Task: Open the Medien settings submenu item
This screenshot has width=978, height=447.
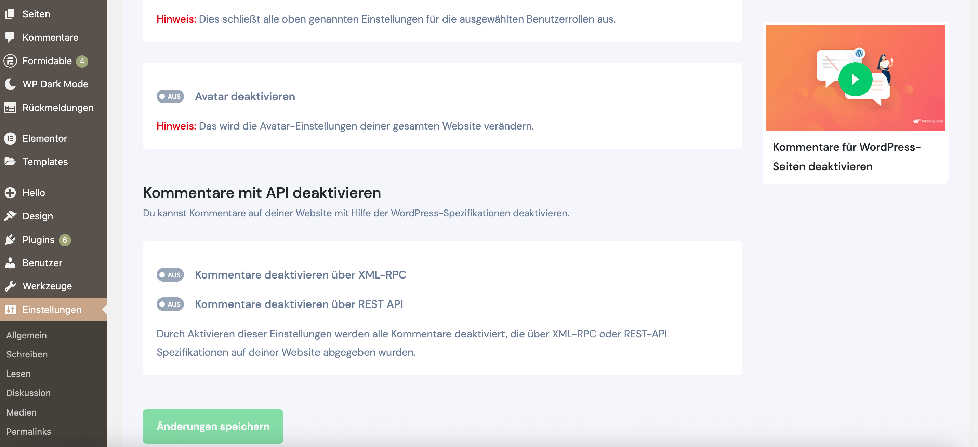Action: (x=21, y=412)
